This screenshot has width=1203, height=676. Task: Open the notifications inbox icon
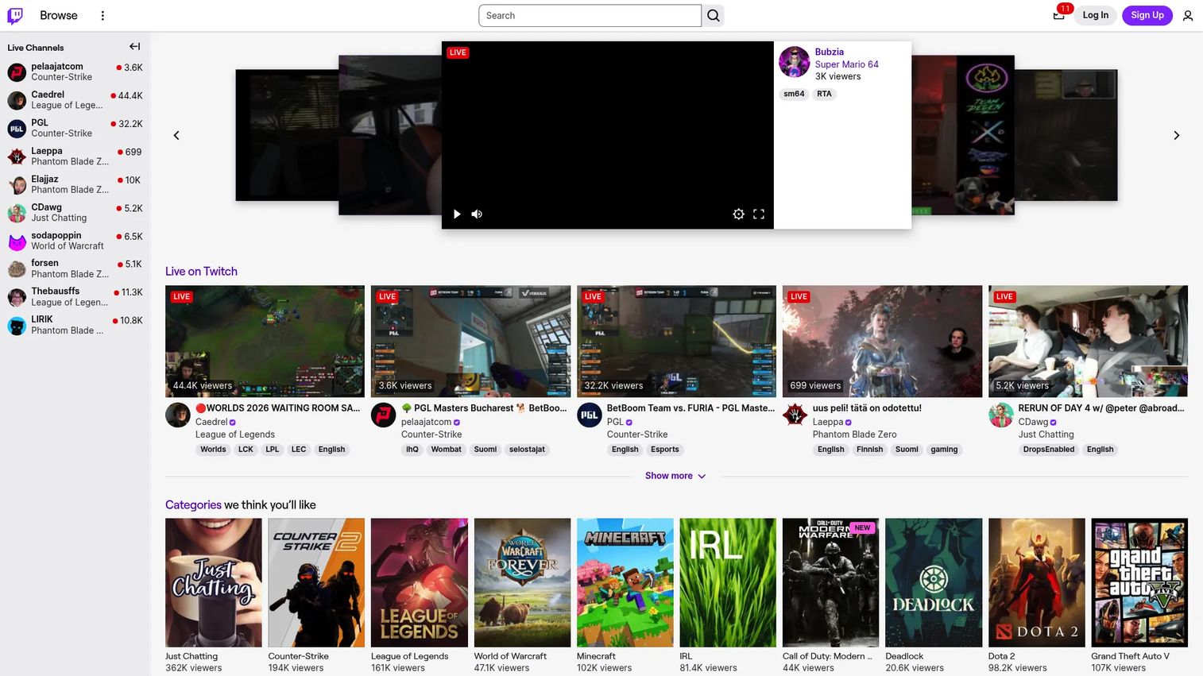coord(1058,15)
